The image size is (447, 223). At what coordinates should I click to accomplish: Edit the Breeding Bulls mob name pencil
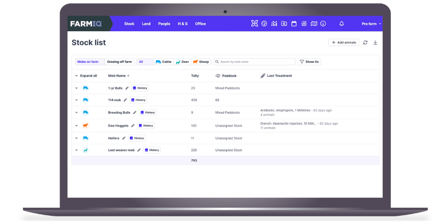[x=135, y=112]
